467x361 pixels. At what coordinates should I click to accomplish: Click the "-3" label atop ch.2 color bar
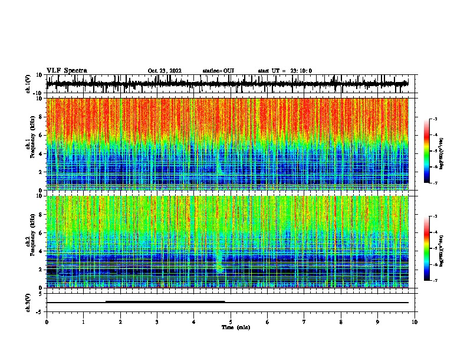435,216
